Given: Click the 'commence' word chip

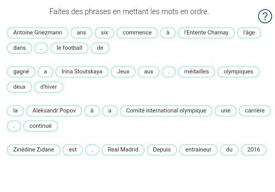Looking at the screenshot, I should (137, 33).
